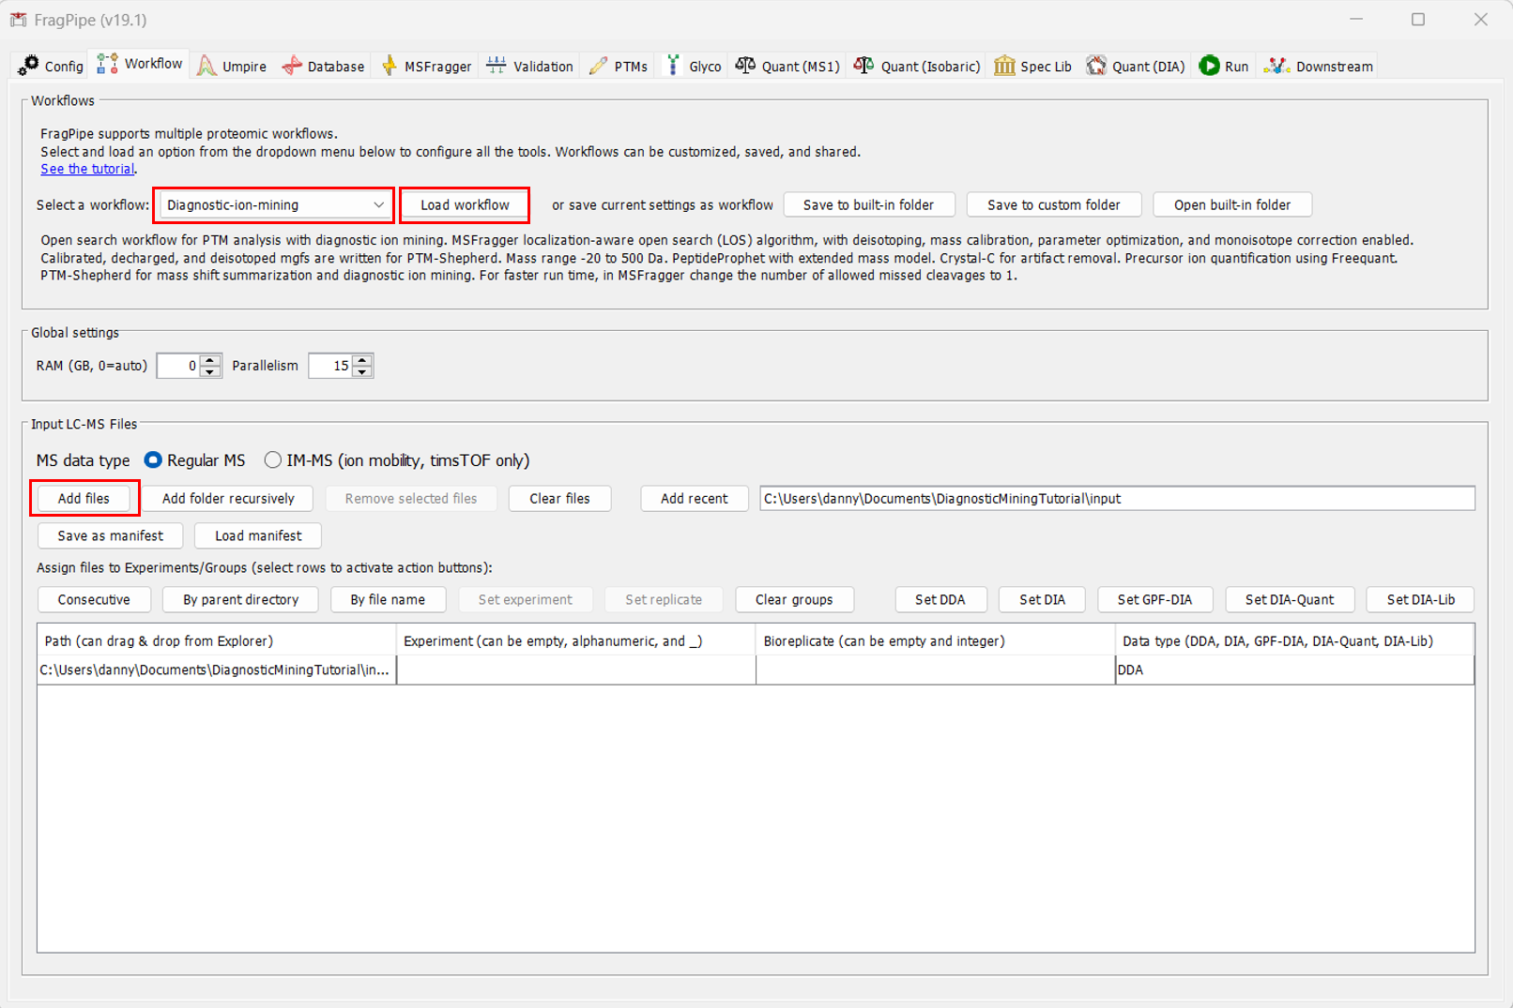The height and width of the screenshot is (1008, 1513).
Task: Click the Data type column header
Action: (1294, 640)
